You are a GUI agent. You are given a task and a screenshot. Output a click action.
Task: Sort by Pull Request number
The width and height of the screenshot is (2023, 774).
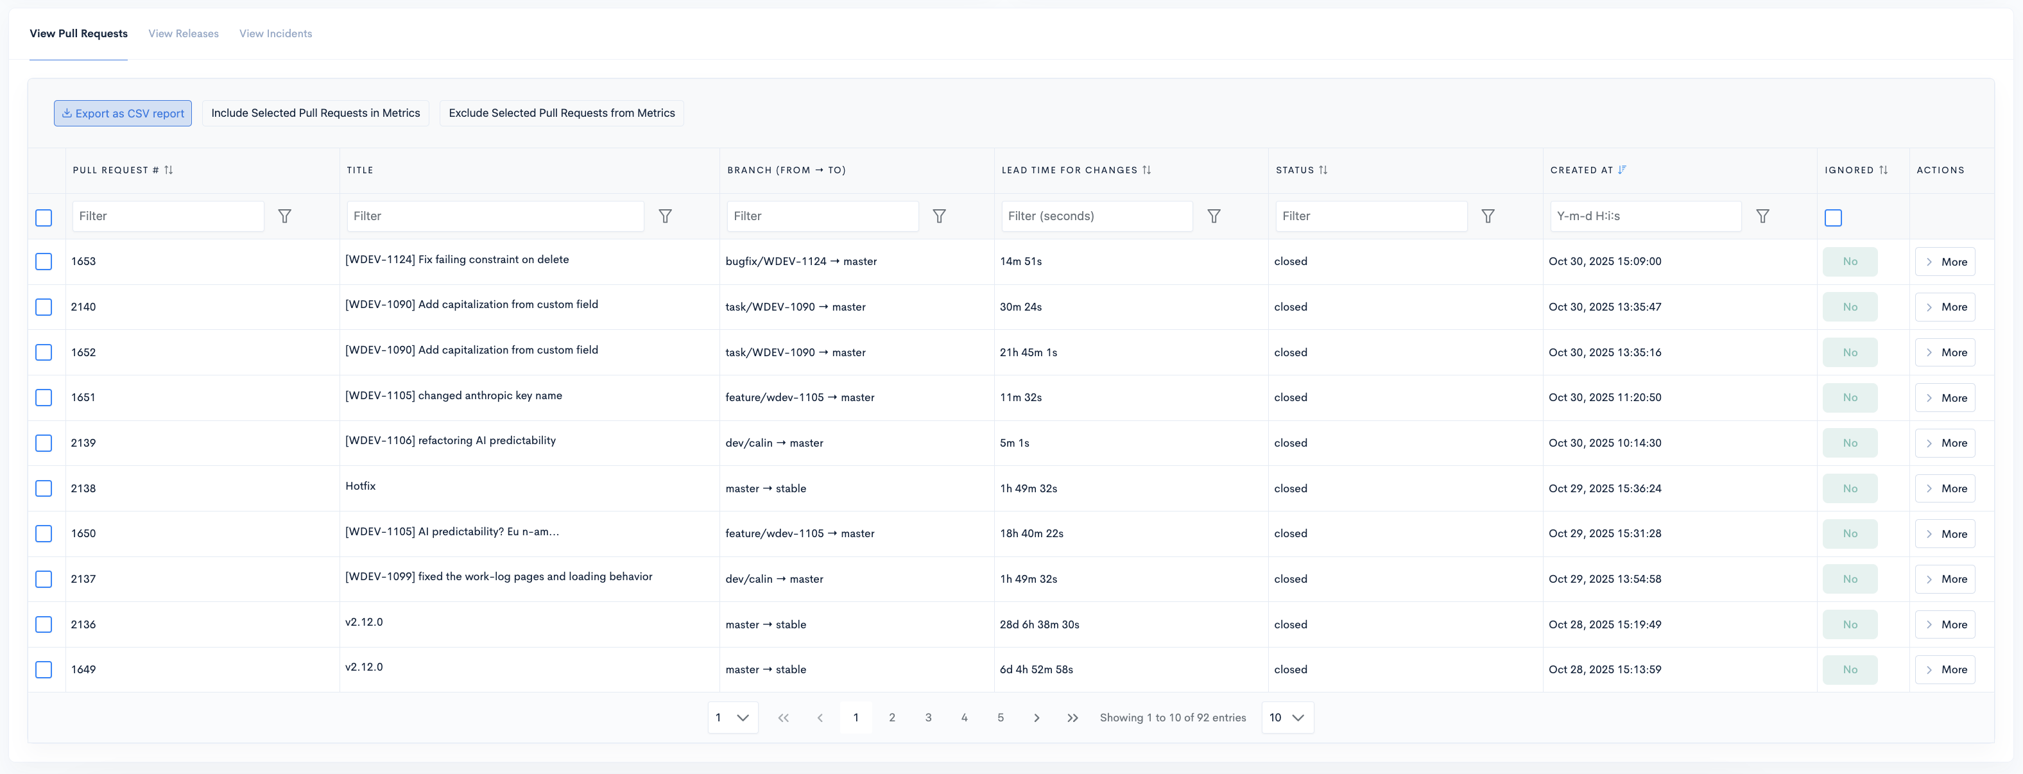169,170
